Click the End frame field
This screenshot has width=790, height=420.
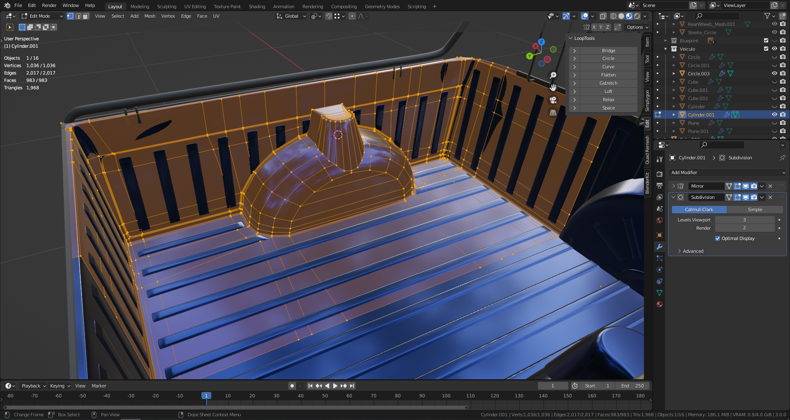(x=632, y=386)
